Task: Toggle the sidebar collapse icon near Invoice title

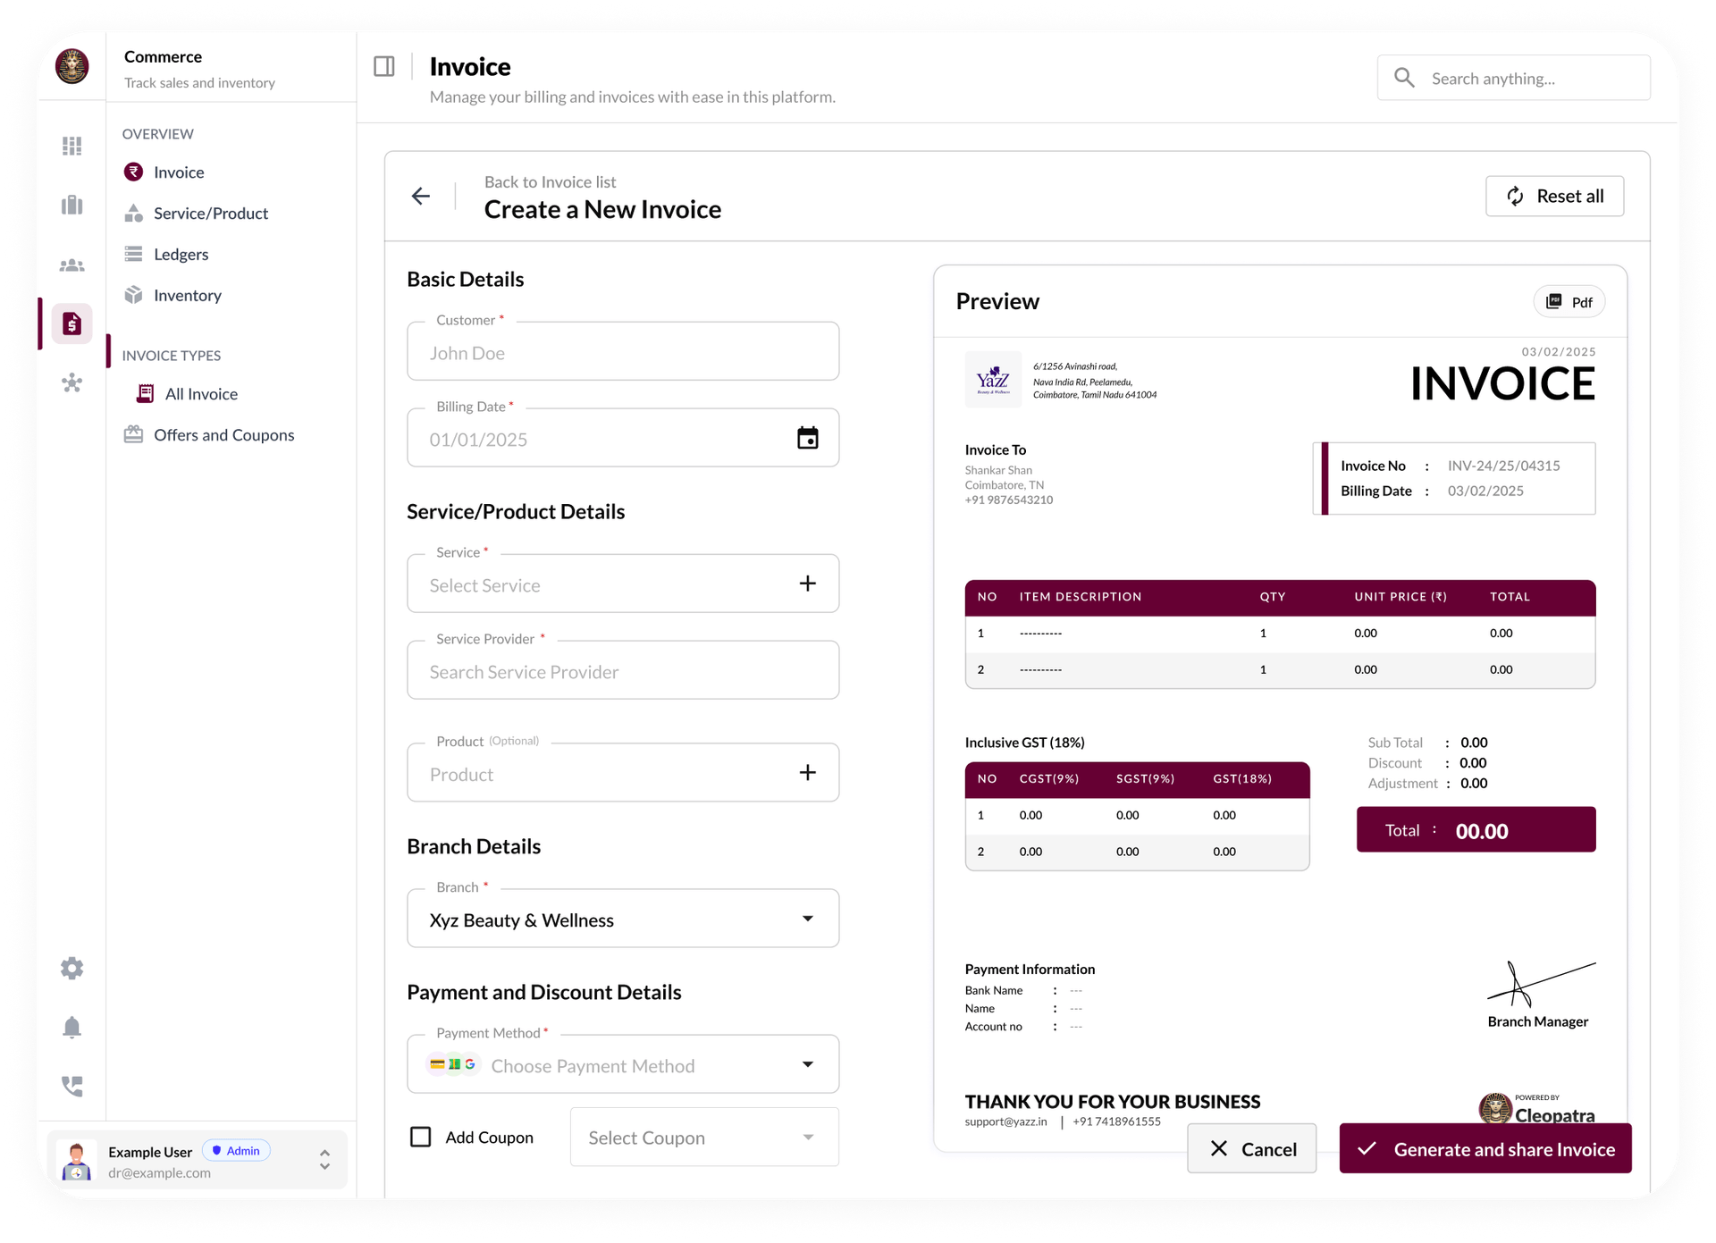Action: point(383,65)
